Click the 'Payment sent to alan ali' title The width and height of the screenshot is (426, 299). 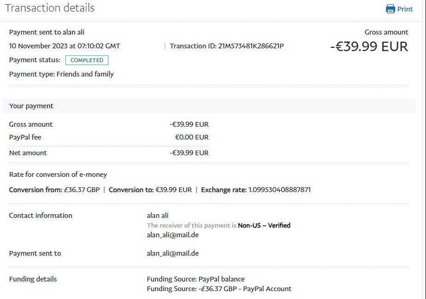[47, 32]
